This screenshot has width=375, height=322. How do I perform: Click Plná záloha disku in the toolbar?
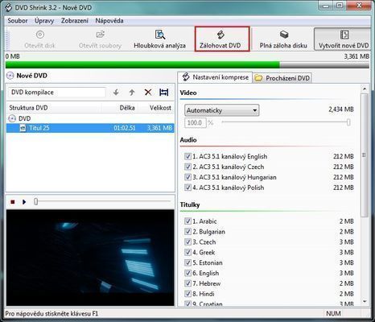point(283,39)
